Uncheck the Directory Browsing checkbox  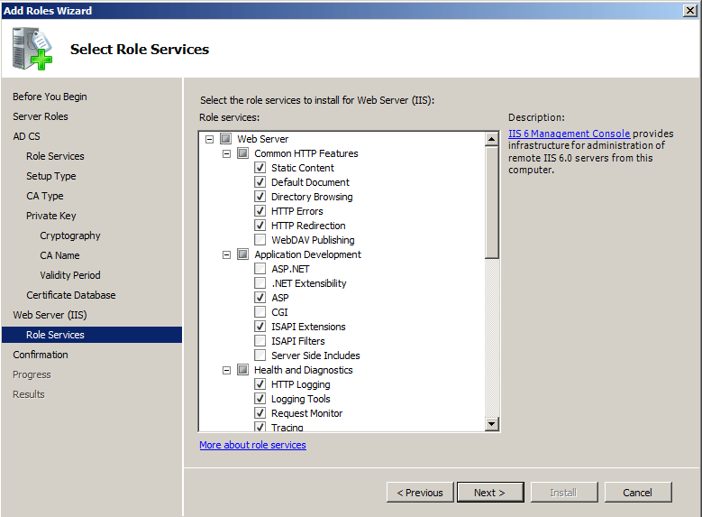[x=260, y=197]
